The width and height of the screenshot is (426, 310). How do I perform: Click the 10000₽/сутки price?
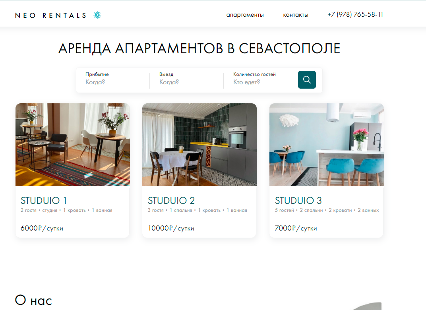click(x=171, y=228)
